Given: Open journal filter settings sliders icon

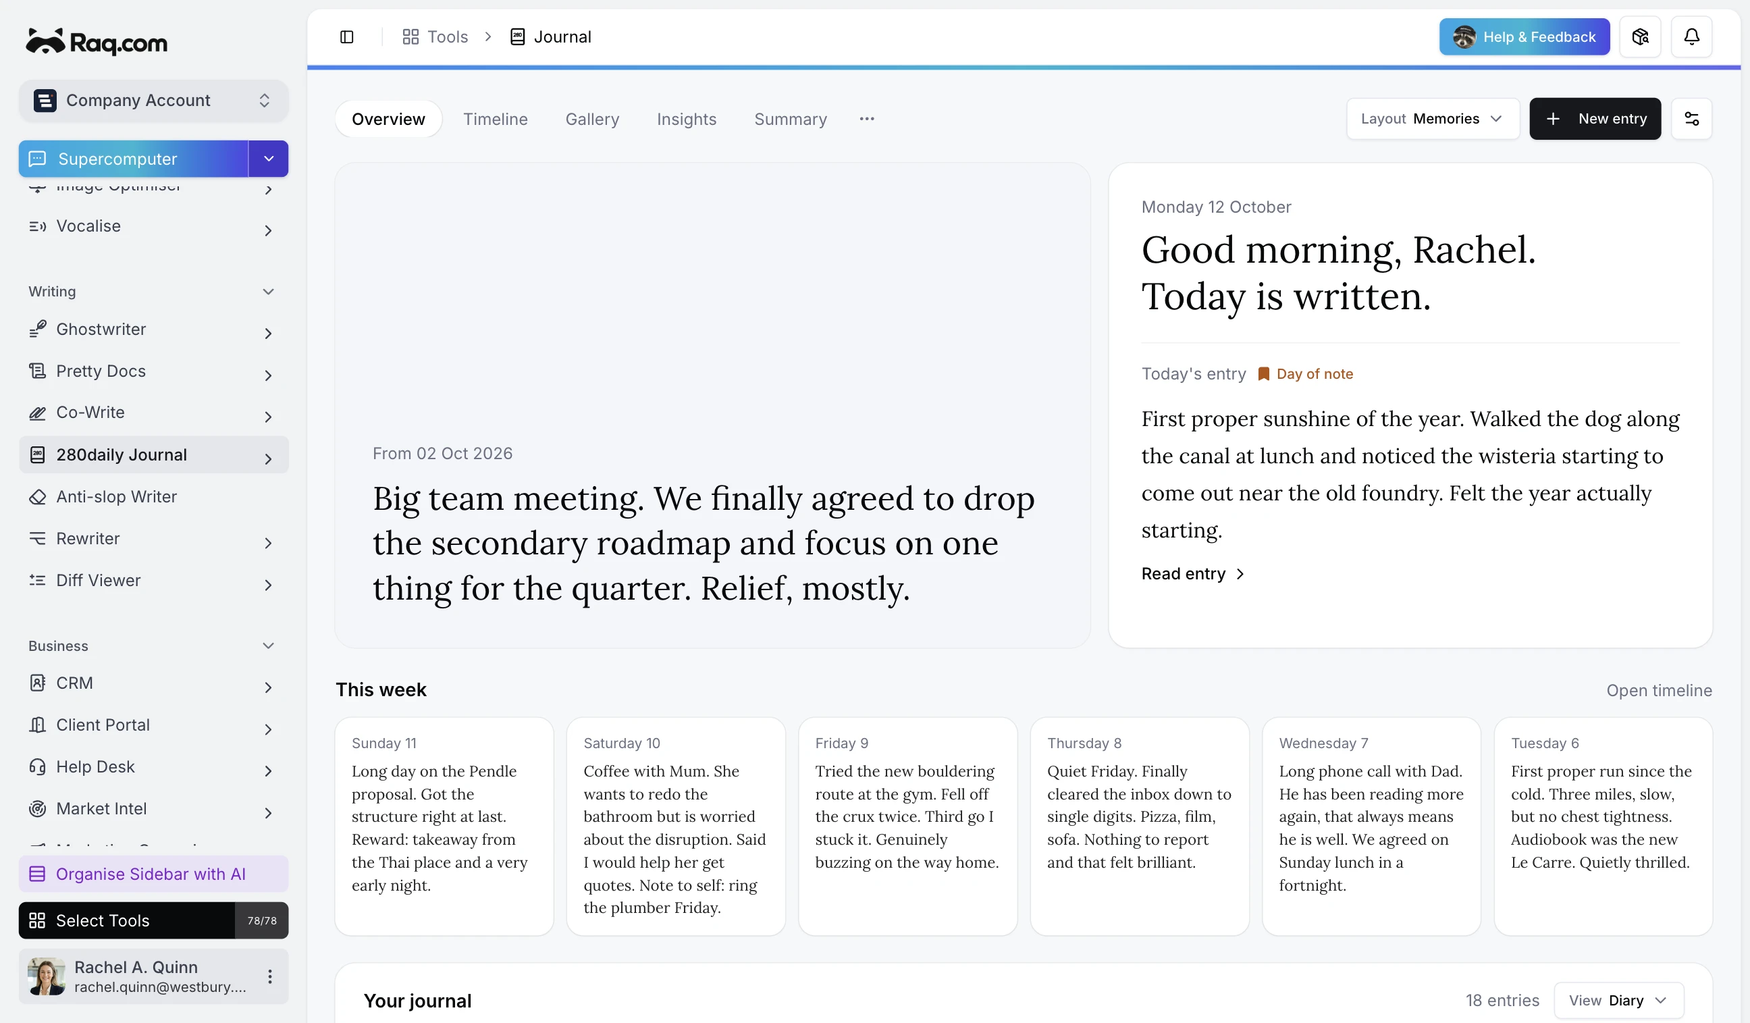Looking at the screenshot, I should coord(1691,119).
